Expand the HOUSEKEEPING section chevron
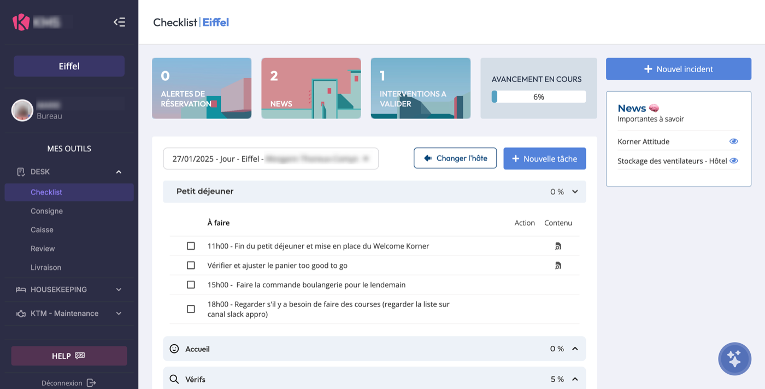The width and height of the screenshot is (765, 389). [119, 290]
